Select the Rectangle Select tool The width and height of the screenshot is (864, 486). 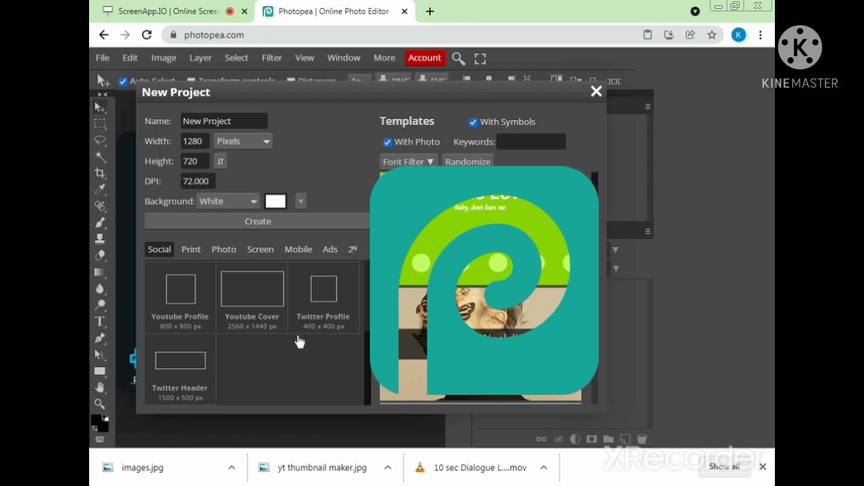tap(100, 124)
